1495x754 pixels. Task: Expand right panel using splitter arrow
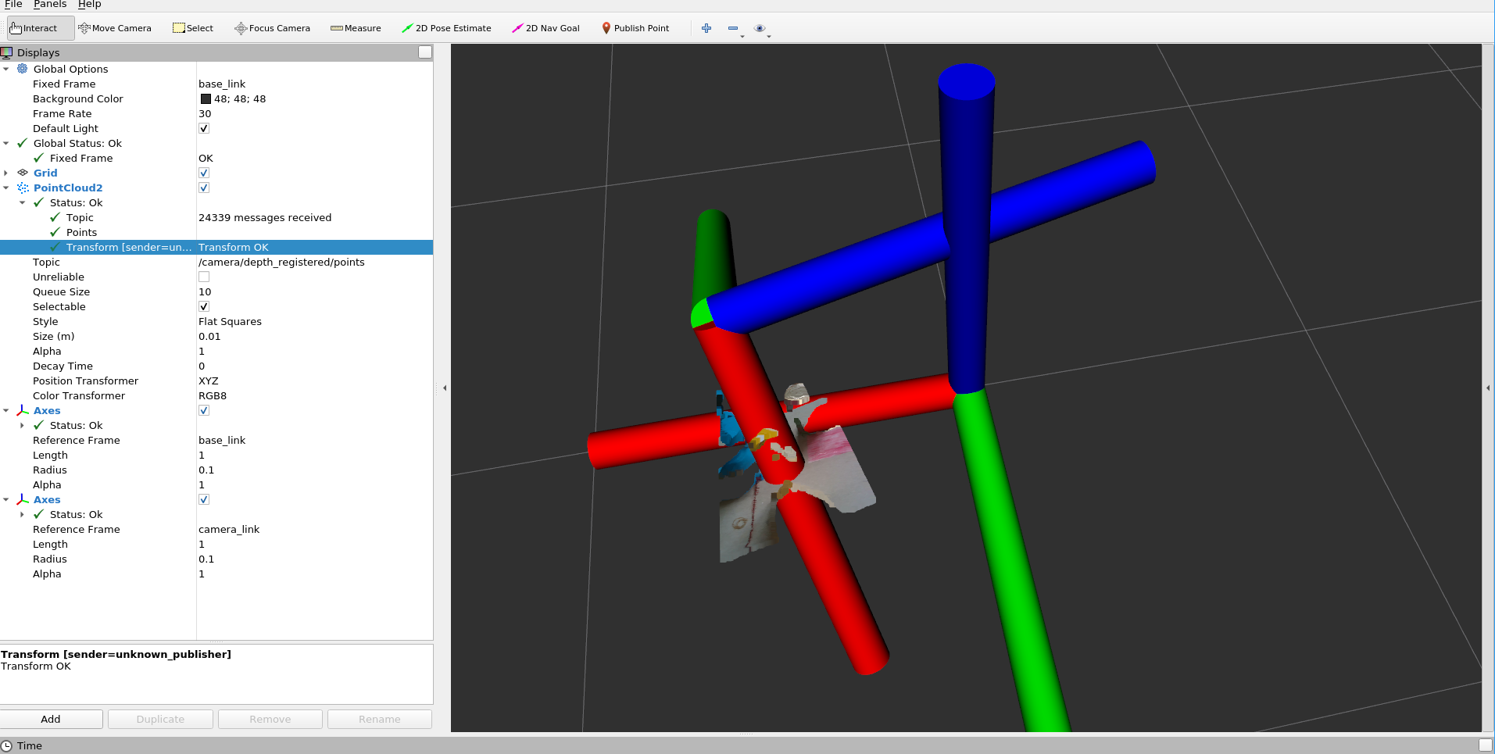[1488, 388]
